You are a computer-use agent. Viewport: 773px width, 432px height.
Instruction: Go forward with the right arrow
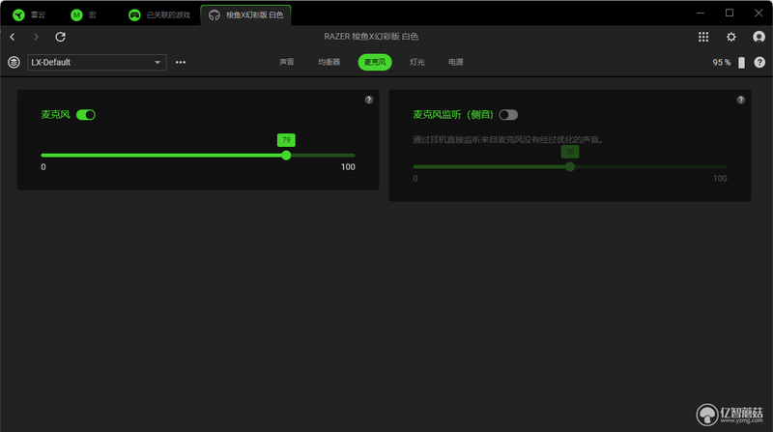[36, 37]
